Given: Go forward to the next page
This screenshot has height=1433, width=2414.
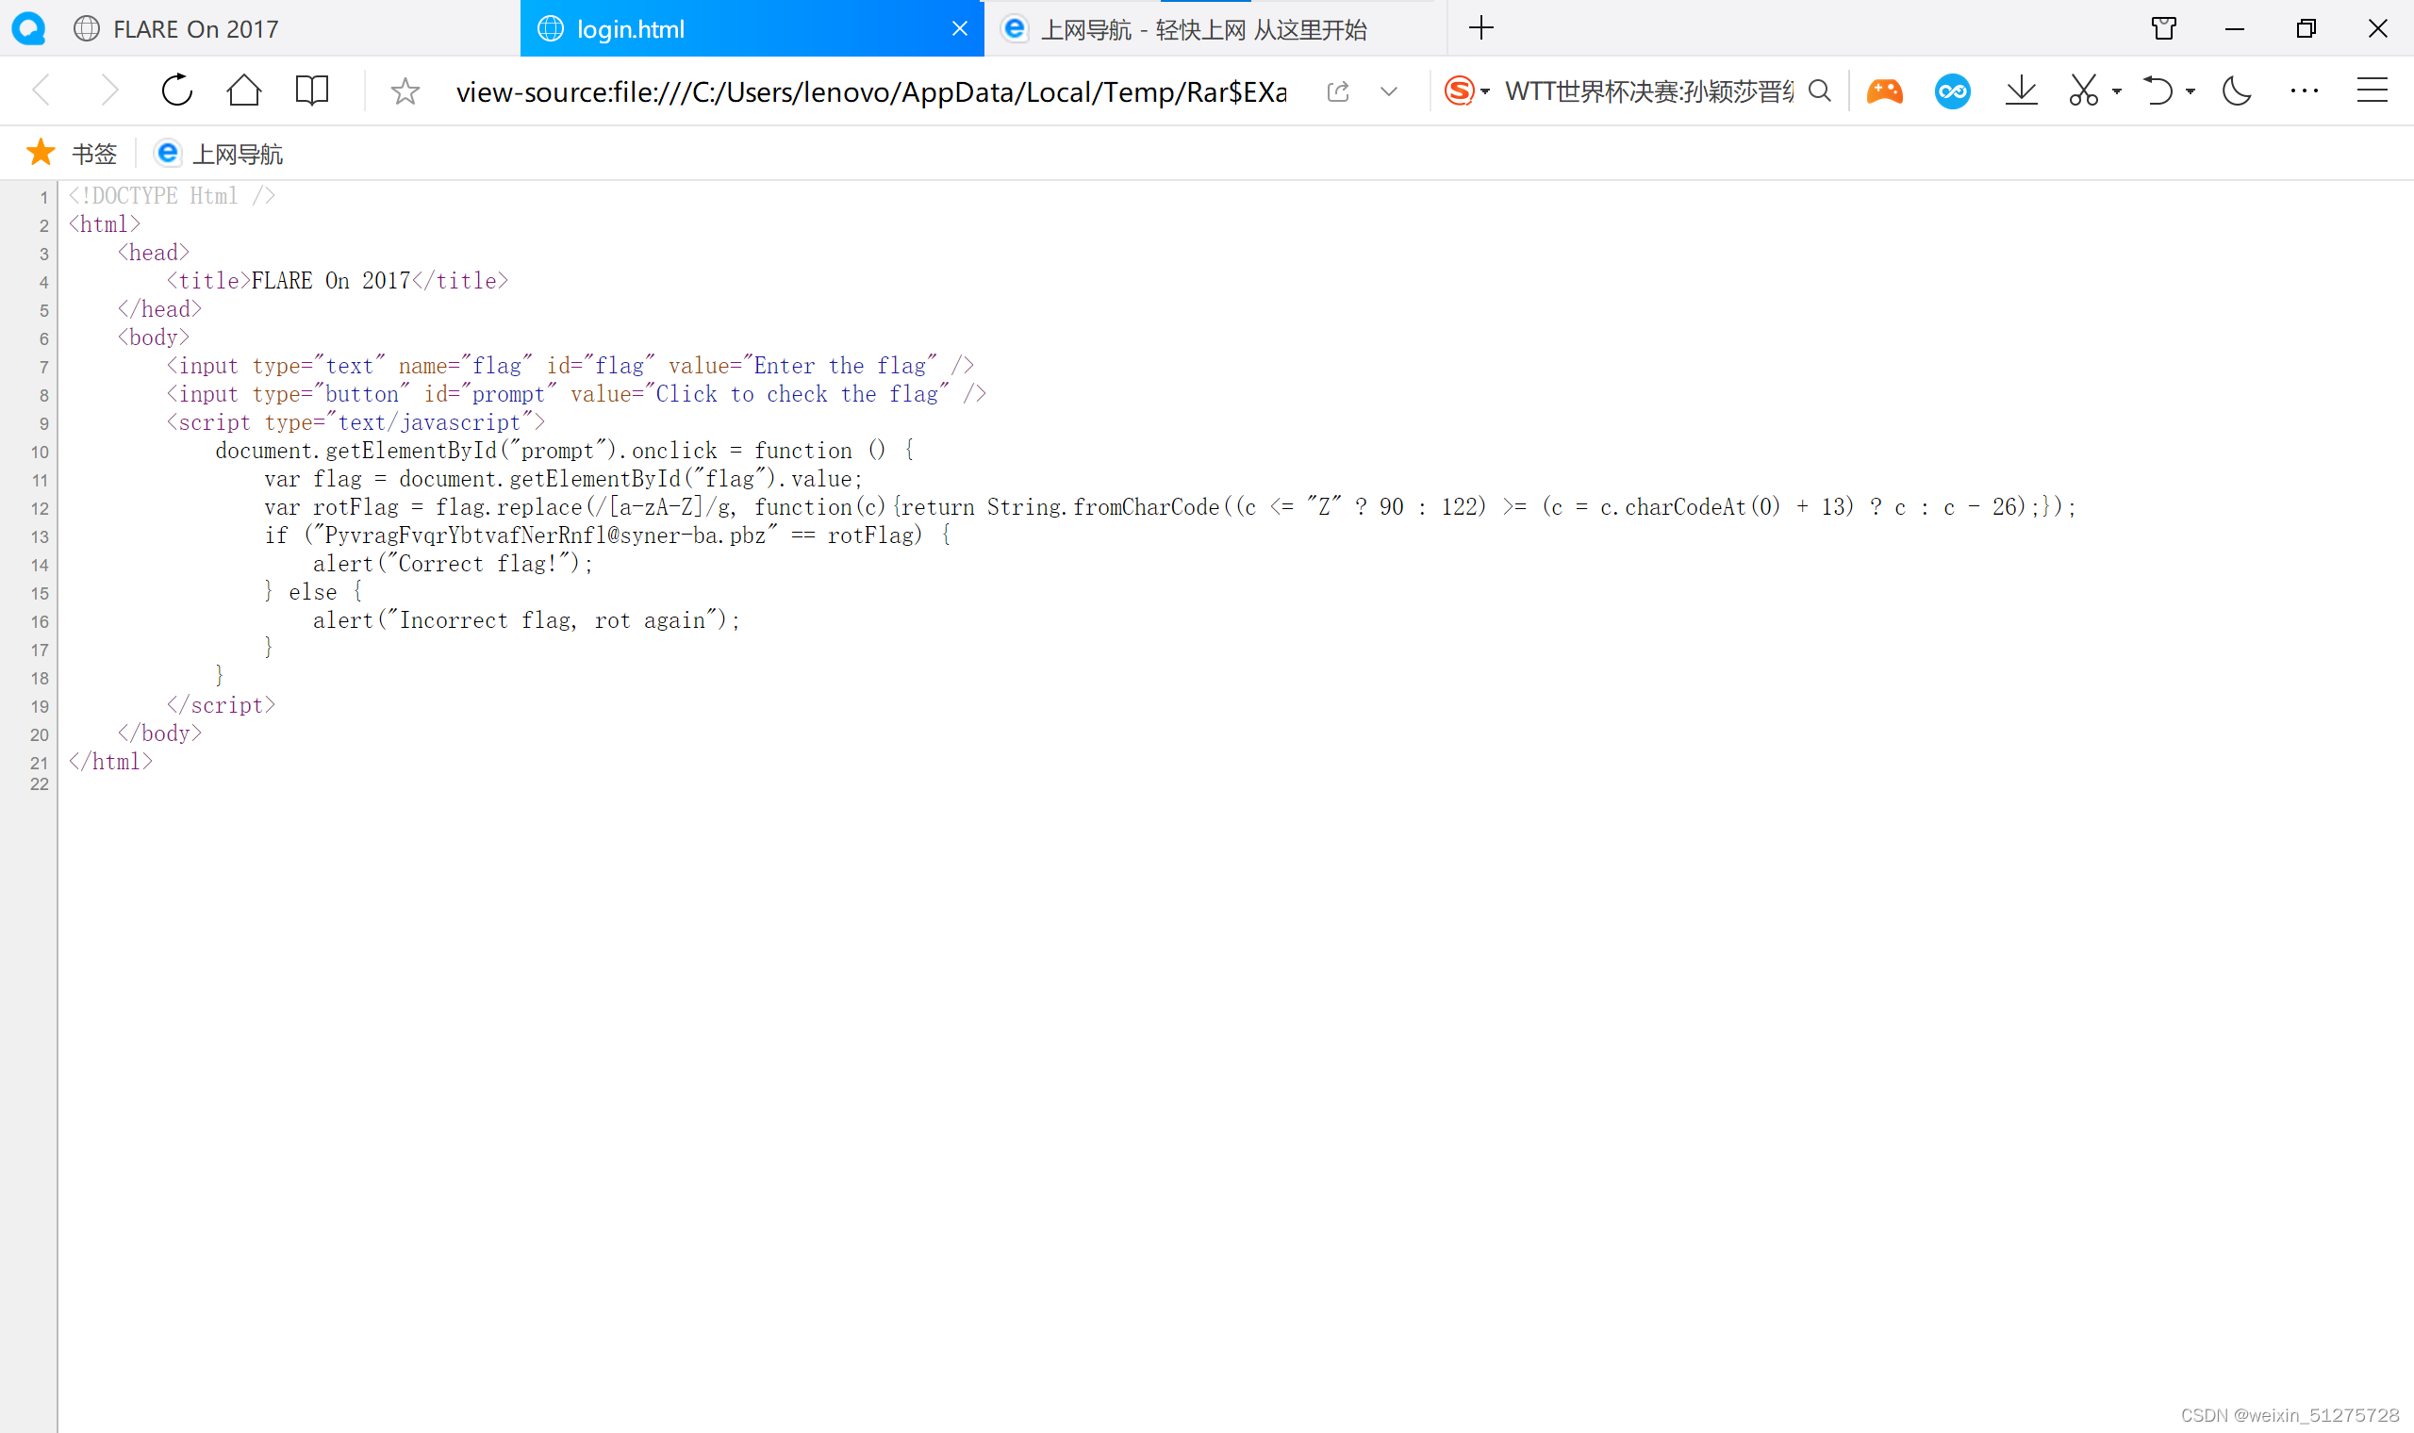Looking at the screenshot, I should (x=109, y=91).
